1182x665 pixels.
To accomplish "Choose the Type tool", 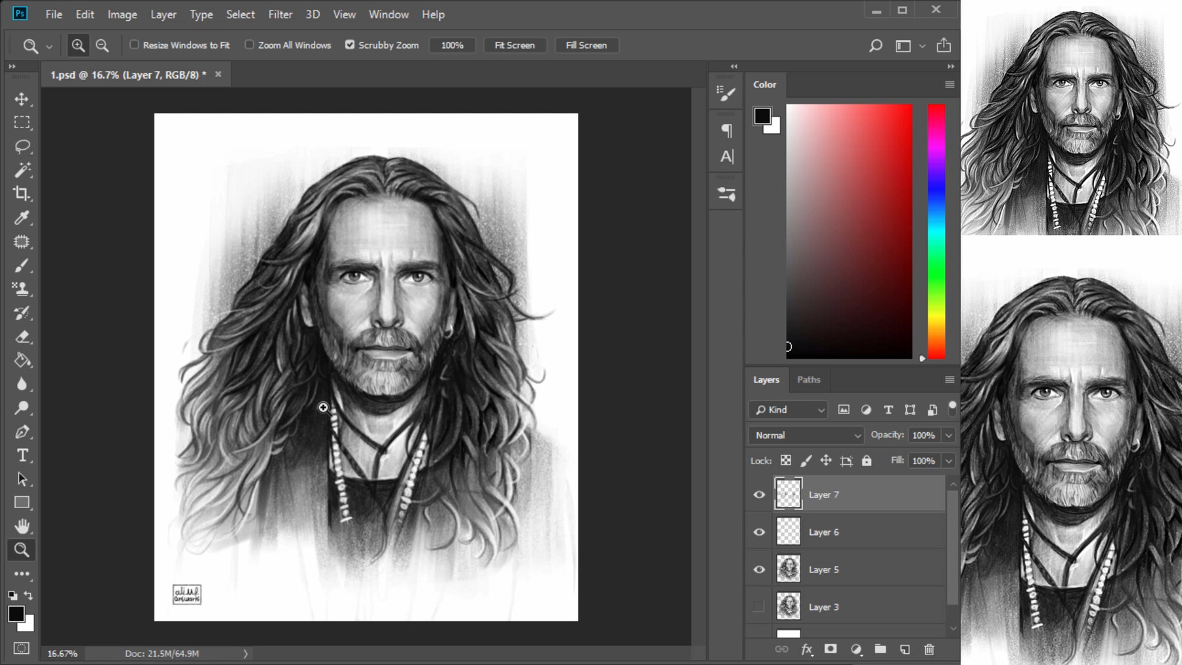I will 22,454.
